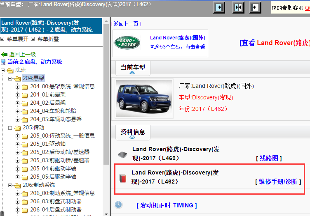The image size is (310, 216).
Task: Click the 菜单展开 list icon
Action: coord(2,39)
